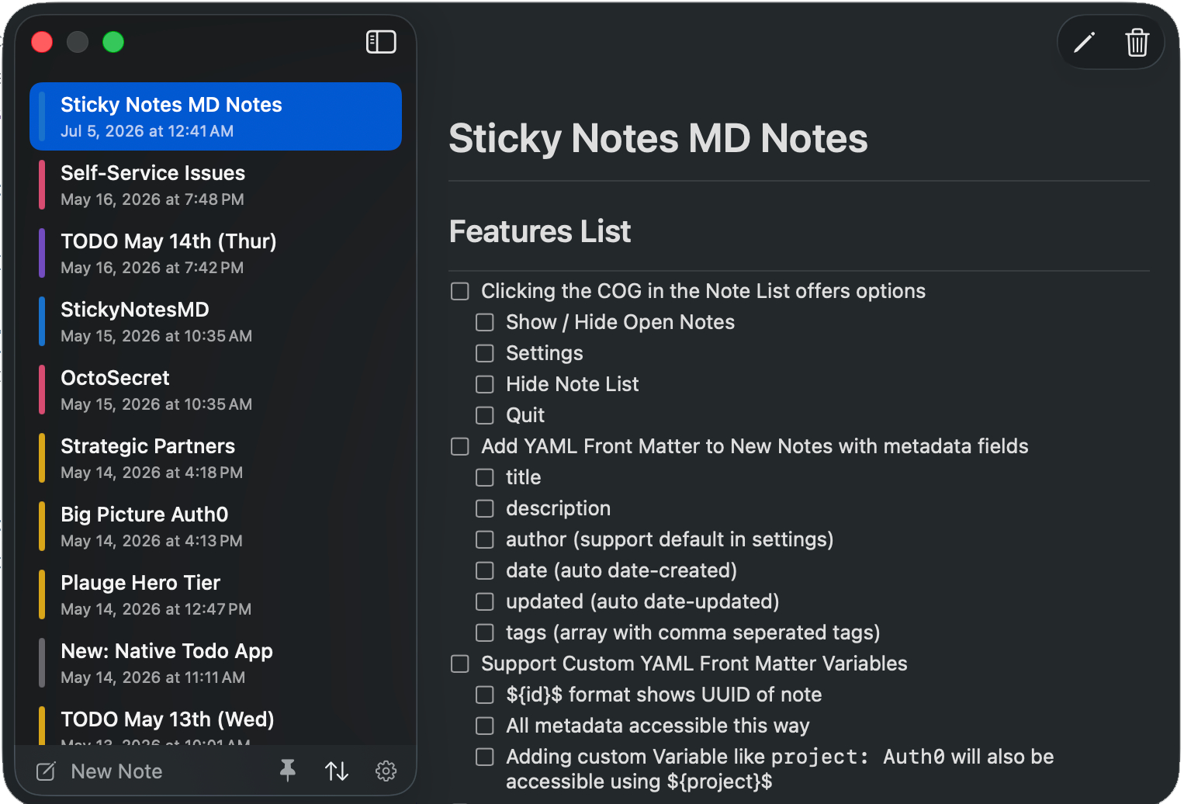Toggle the sidebar panel icon
The width and height of the screenshot is (1184, 804).
tap(381, 42)
